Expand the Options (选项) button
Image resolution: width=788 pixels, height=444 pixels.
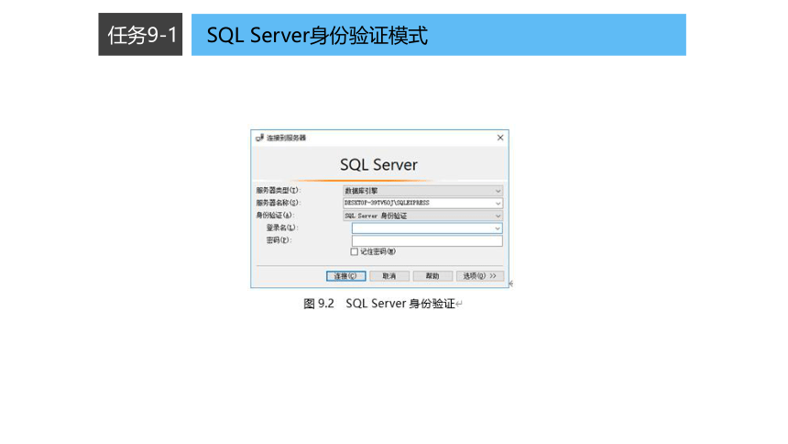click(479, 276)
